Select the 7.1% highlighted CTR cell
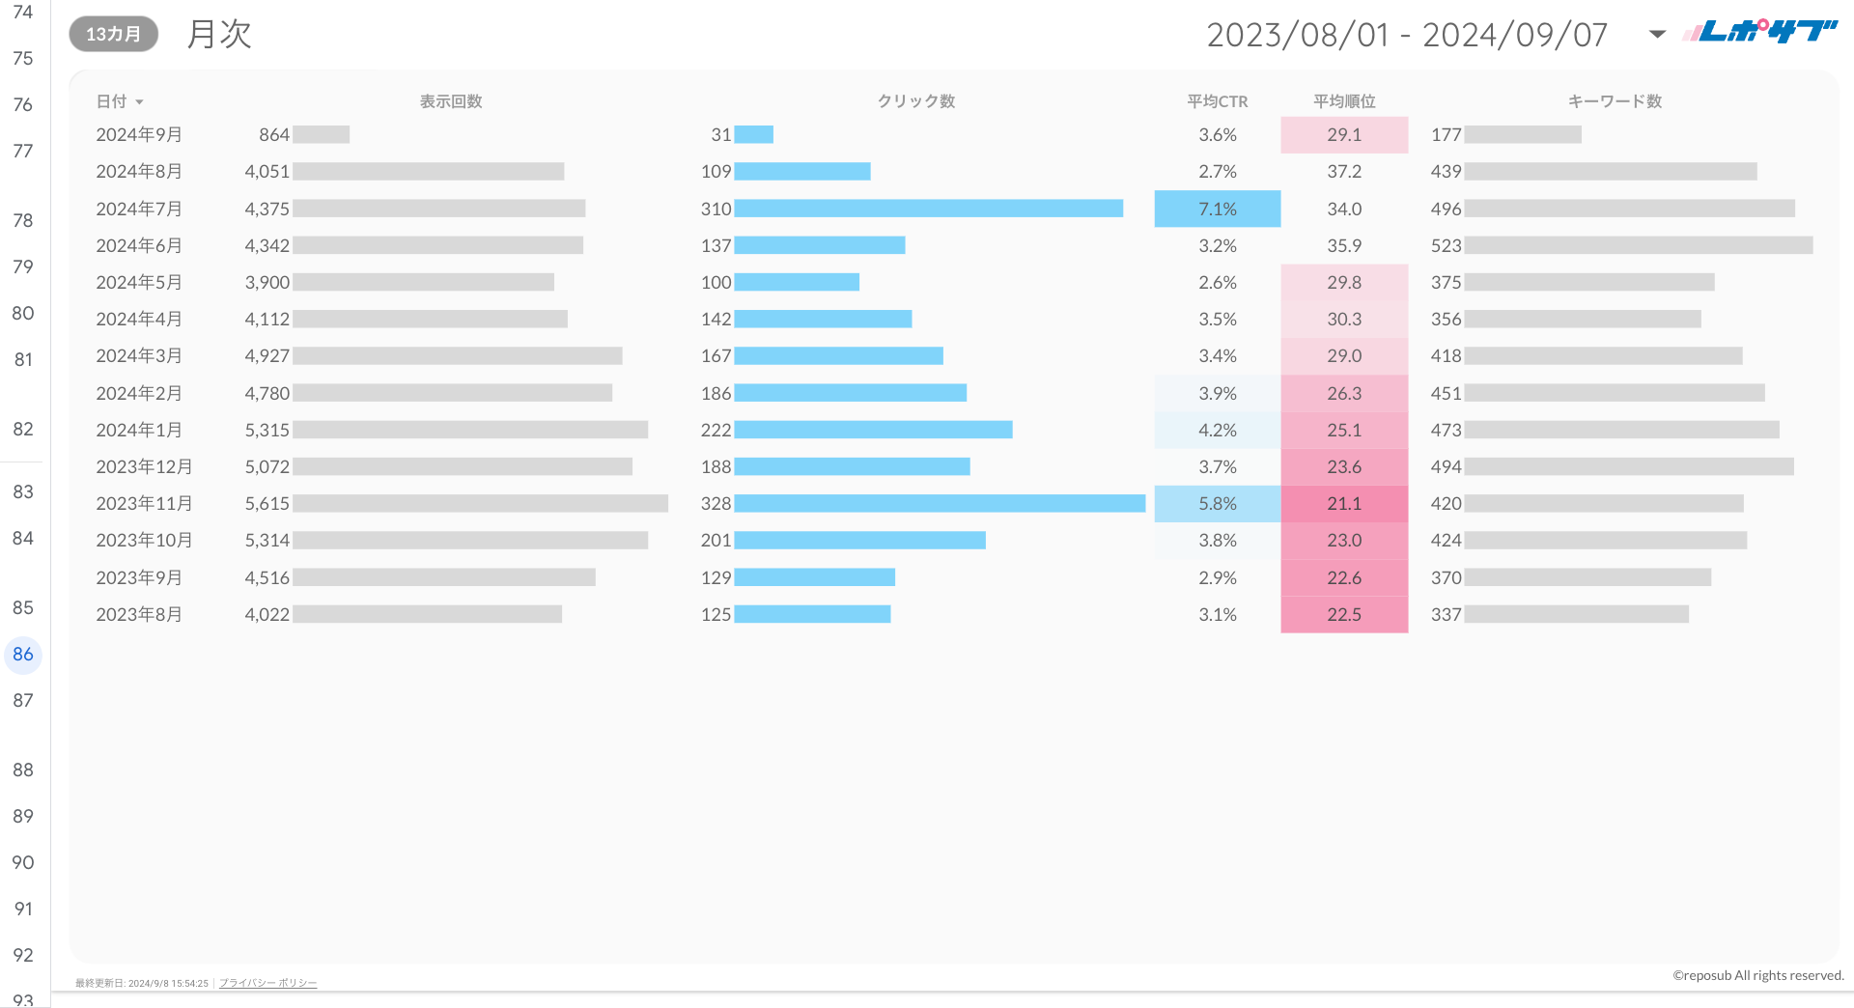The width and height of the screenshot is (1854, 1008). coord(1217,209)
